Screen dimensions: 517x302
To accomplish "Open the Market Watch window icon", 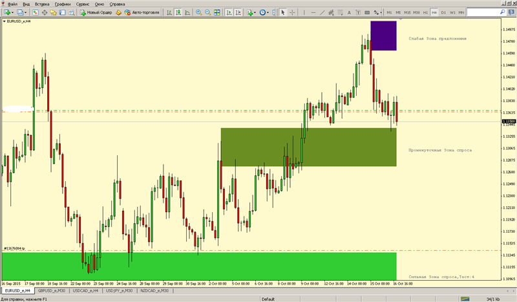I will tap(36, 12).
